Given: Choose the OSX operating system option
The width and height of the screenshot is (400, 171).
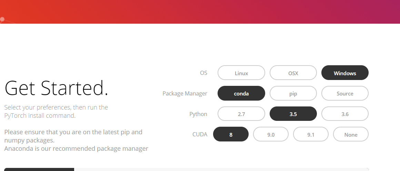Looking at the screenshot, I should 293,73.
